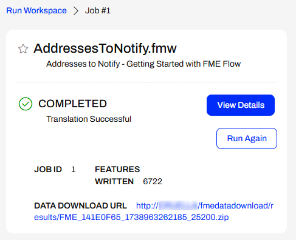This screenshot has width=296, height=240.
Task: Click the green completed checkmark icon
Action: (x=26, y=104)
